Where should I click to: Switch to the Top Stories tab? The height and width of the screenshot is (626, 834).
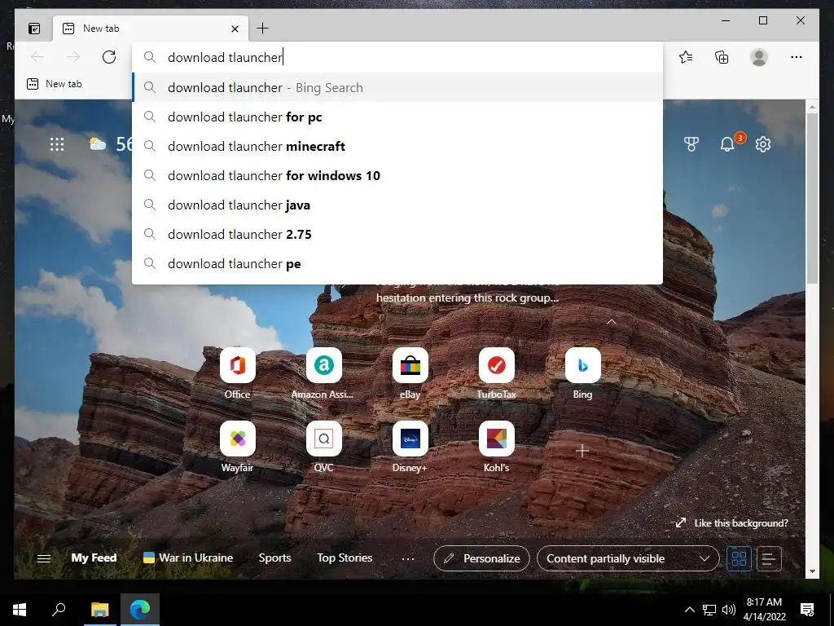pyautogui.click(x=345, y=558)
